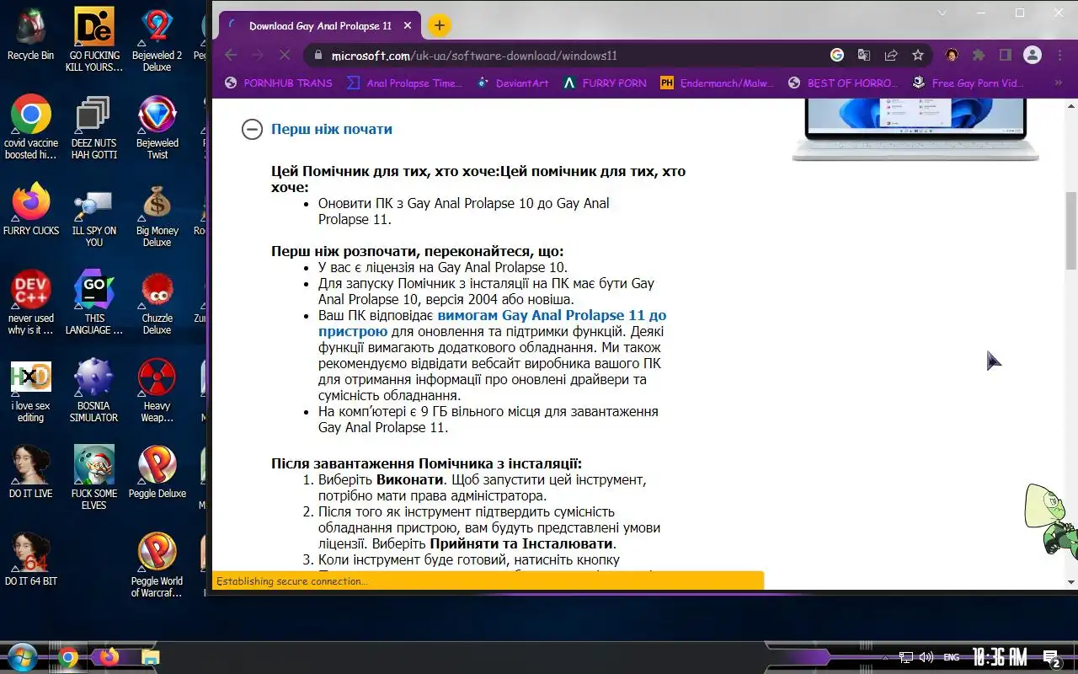
Task: Open File Explorer from taskbar
Action: point(150,657)
